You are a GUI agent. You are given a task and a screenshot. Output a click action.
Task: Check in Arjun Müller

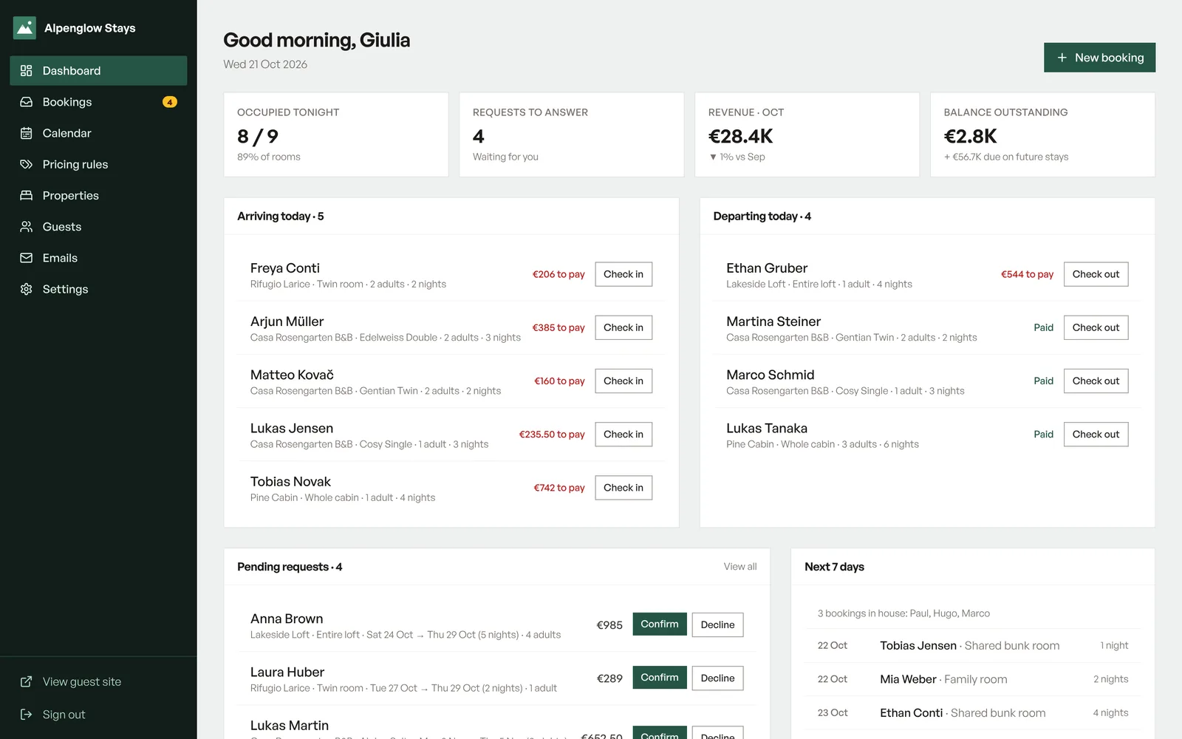(x=624, y=327)
